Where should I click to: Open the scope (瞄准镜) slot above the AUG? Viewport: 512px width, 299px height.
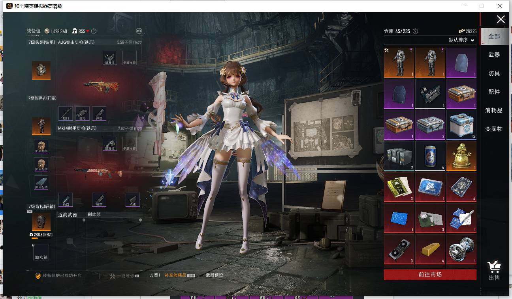click(x=110, y=58)
